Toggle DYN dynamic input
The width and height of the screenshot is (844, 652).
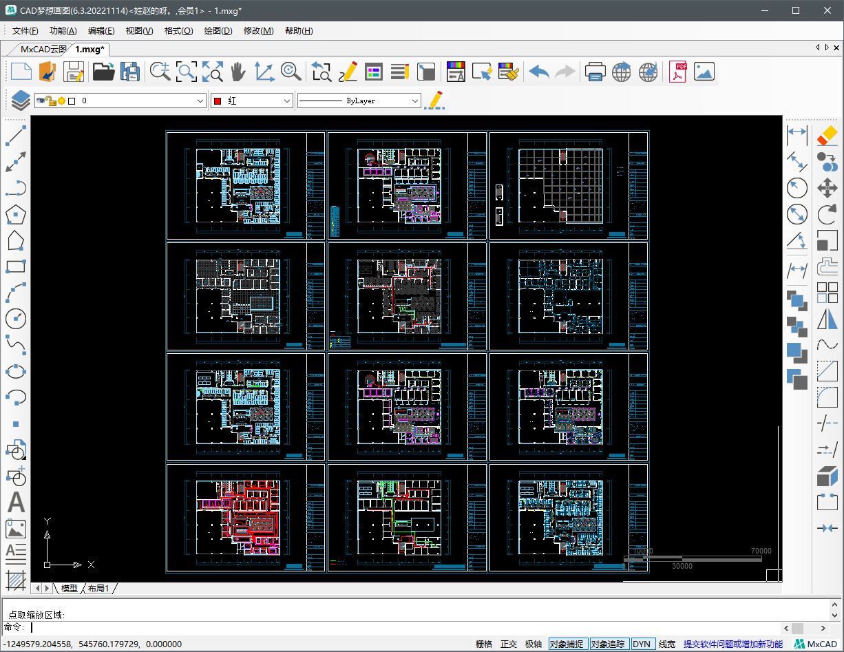tap(642, 644)
